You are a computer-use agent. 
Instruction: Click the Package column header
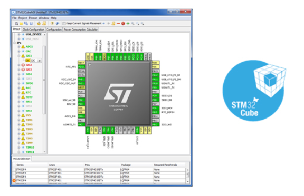pos(126,165)
